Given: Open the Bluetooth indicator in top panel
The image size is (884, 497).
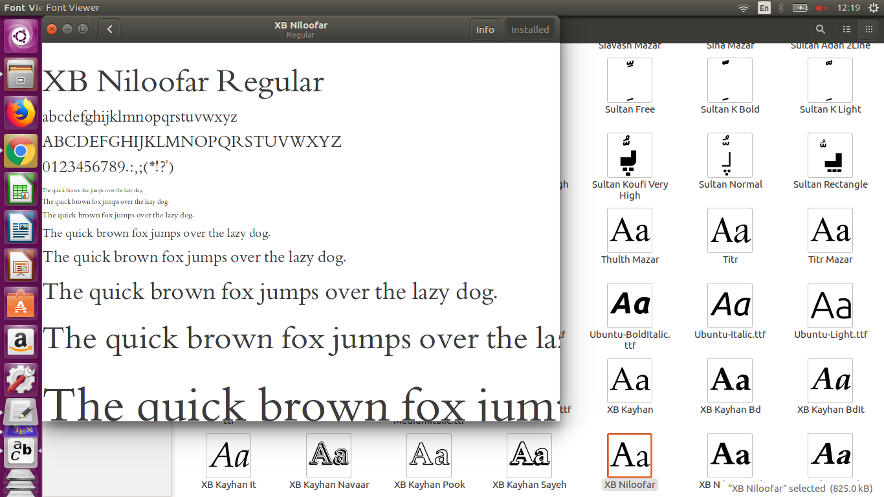Looking at the screenshot, I should [x=781, y=8].
